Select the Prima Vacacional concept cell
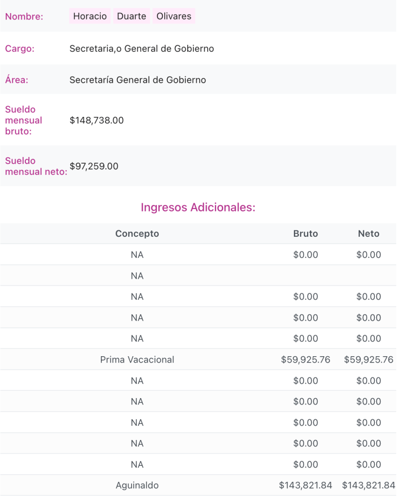 coord(137,360)
